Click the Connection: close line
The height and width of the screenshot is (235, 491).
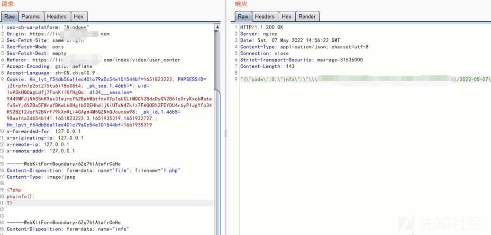pyautogui.click(x=264, y=54)
